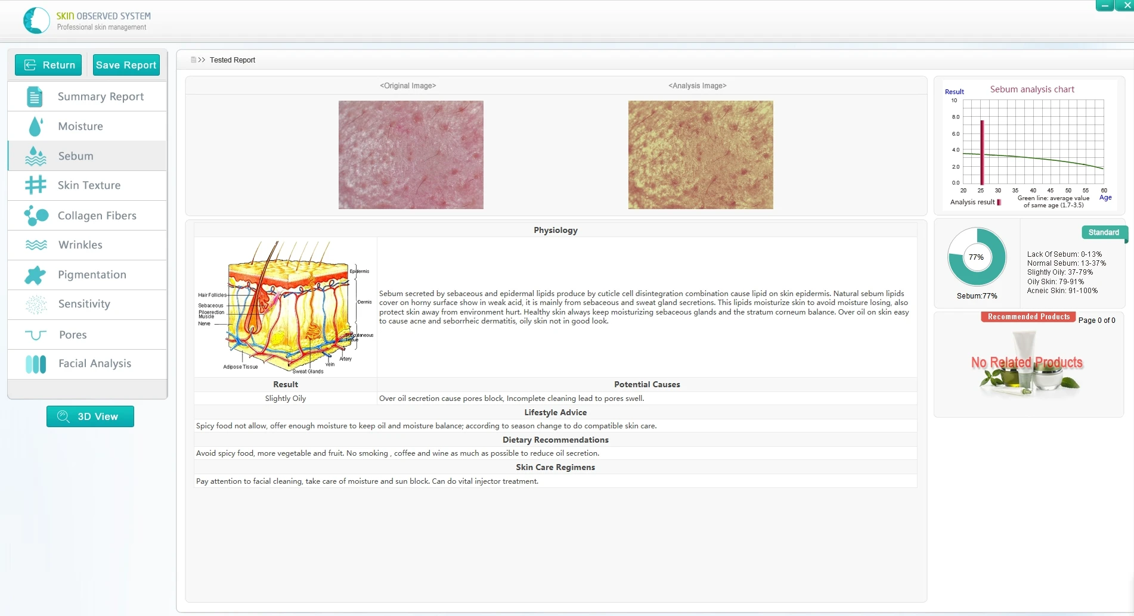Click the 77% sebum donut chart
The height and width of the screenshot is (616, 1134).
(977, 257)
